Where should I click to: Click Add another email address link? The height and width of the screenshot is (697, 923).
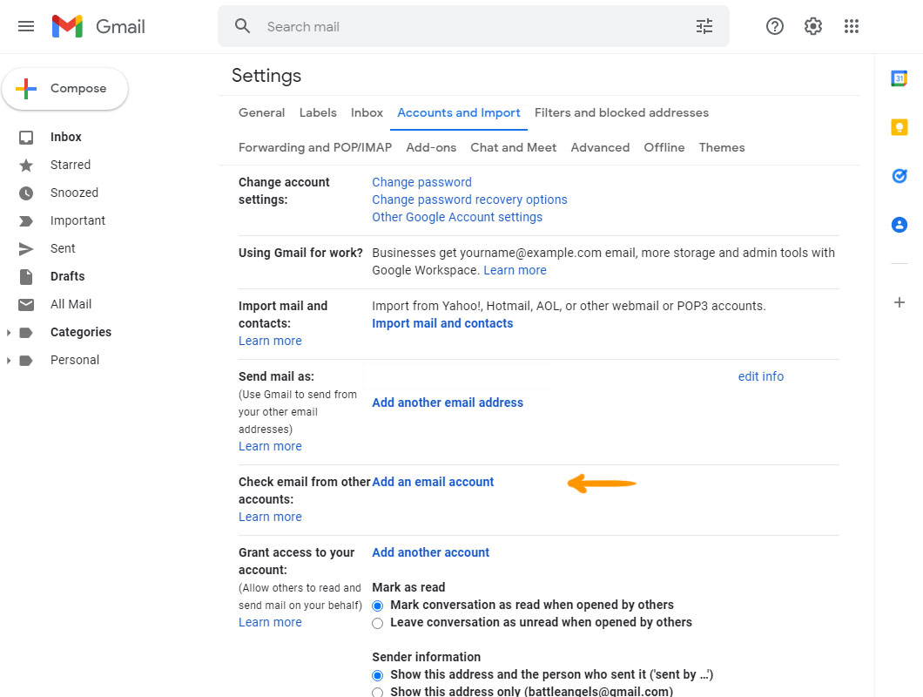coord(448,403)
